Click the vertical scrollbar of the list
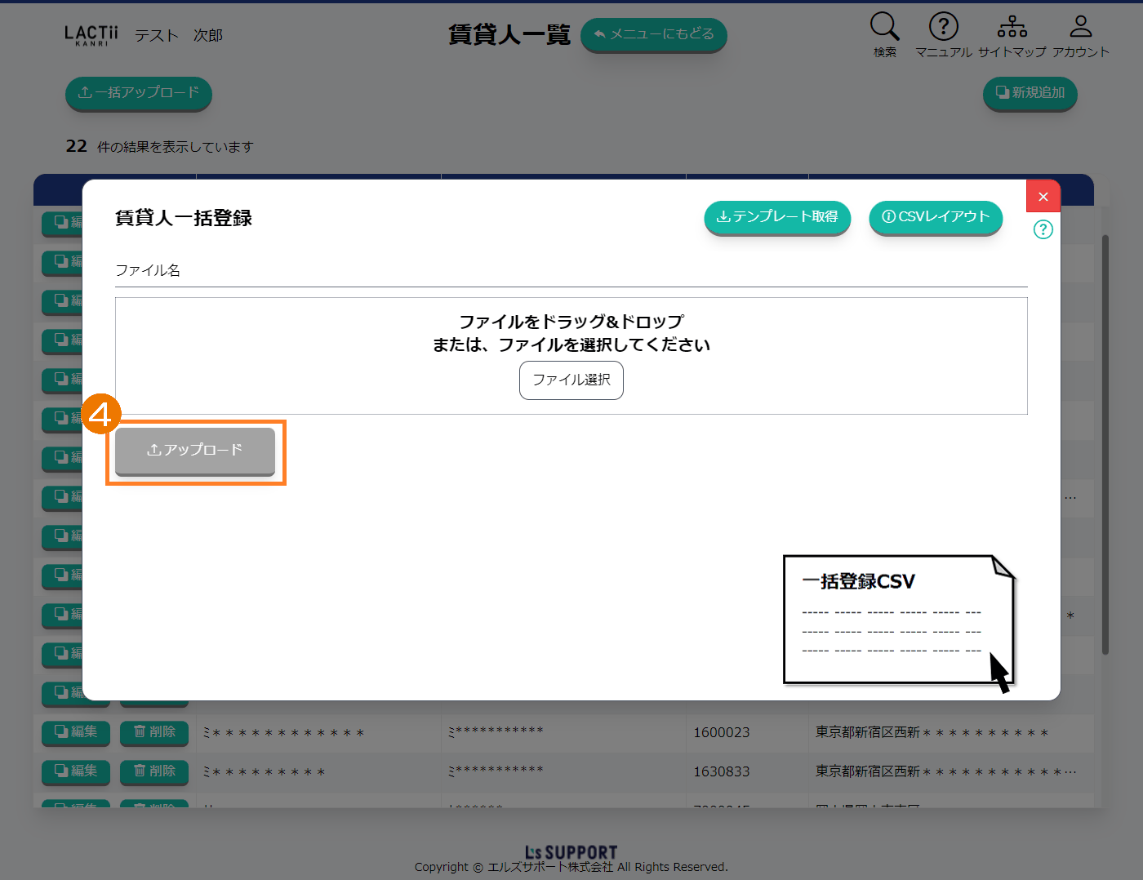Image resolution: width=1143 pixels, height=880 pixels. 1105,445
